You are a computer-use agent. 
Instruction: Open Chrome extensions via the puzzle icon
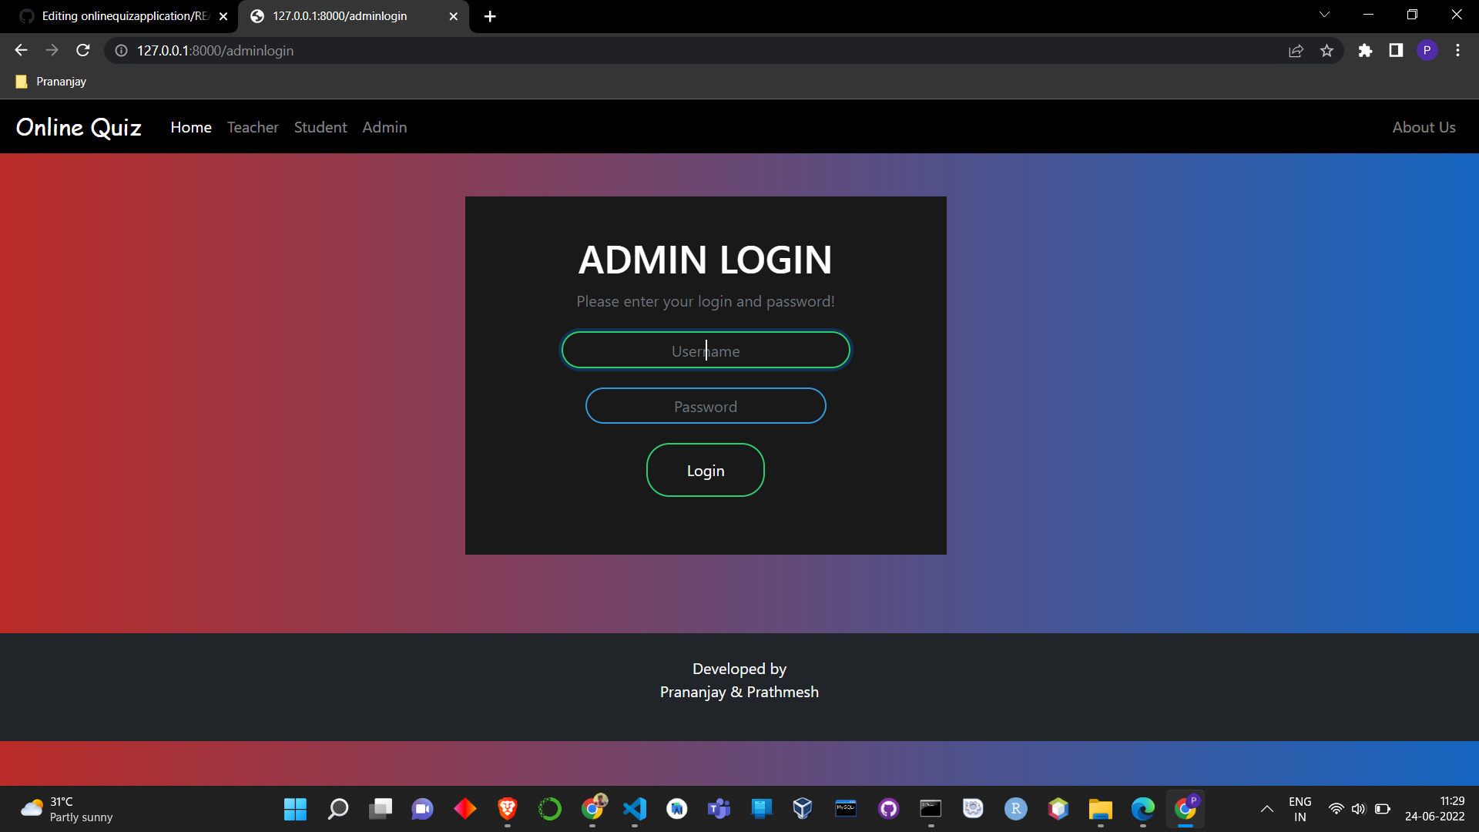[1365, 50]
